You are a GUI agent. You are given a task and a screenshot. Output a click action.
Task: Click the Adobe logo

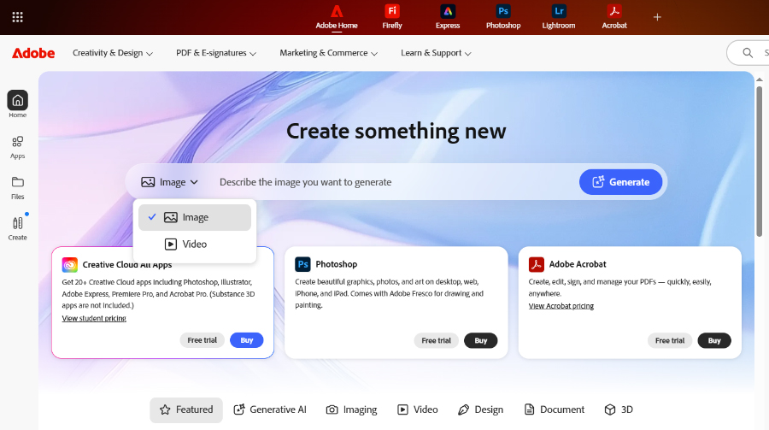pos(33,53)
